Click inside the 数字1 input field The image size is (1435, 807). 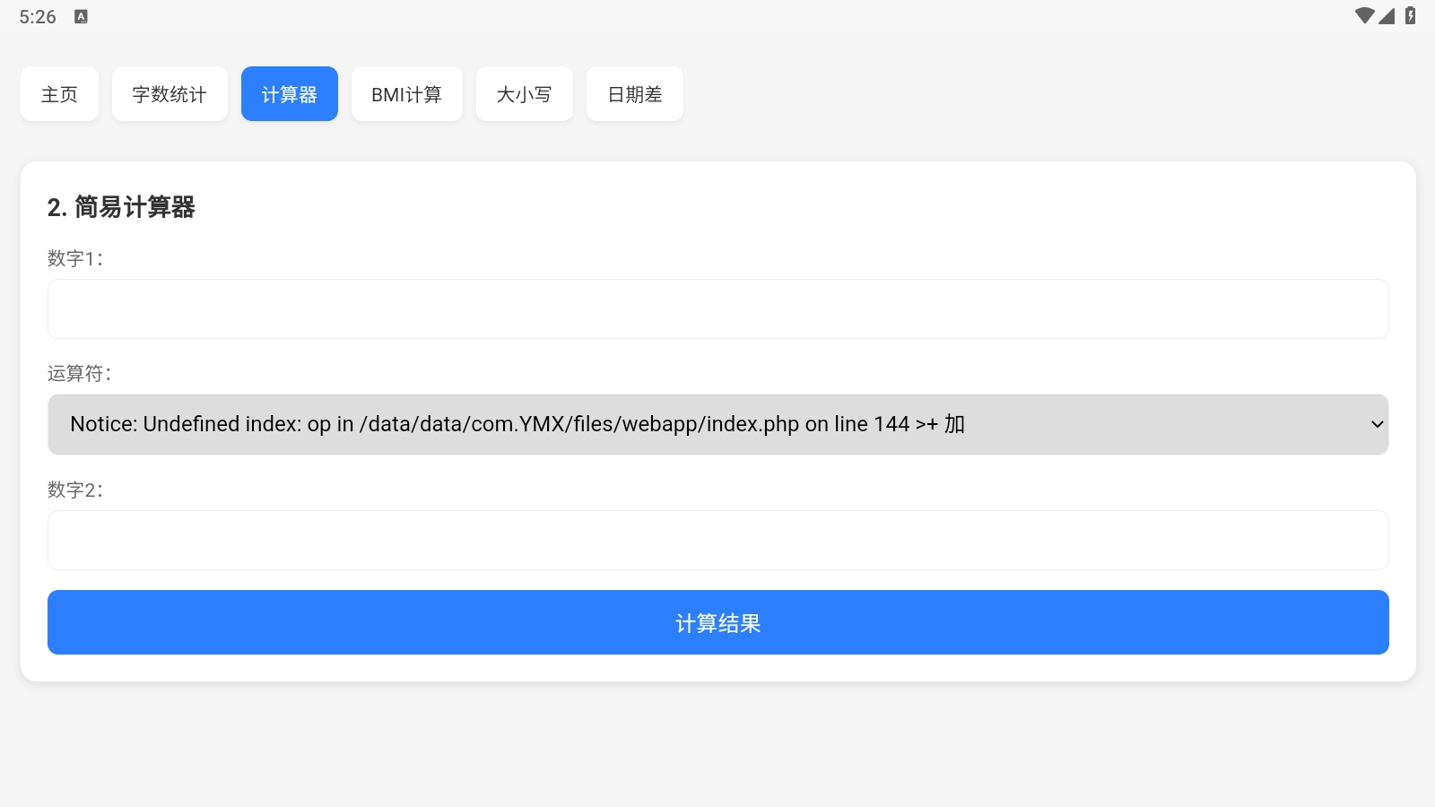click(717, 308)
